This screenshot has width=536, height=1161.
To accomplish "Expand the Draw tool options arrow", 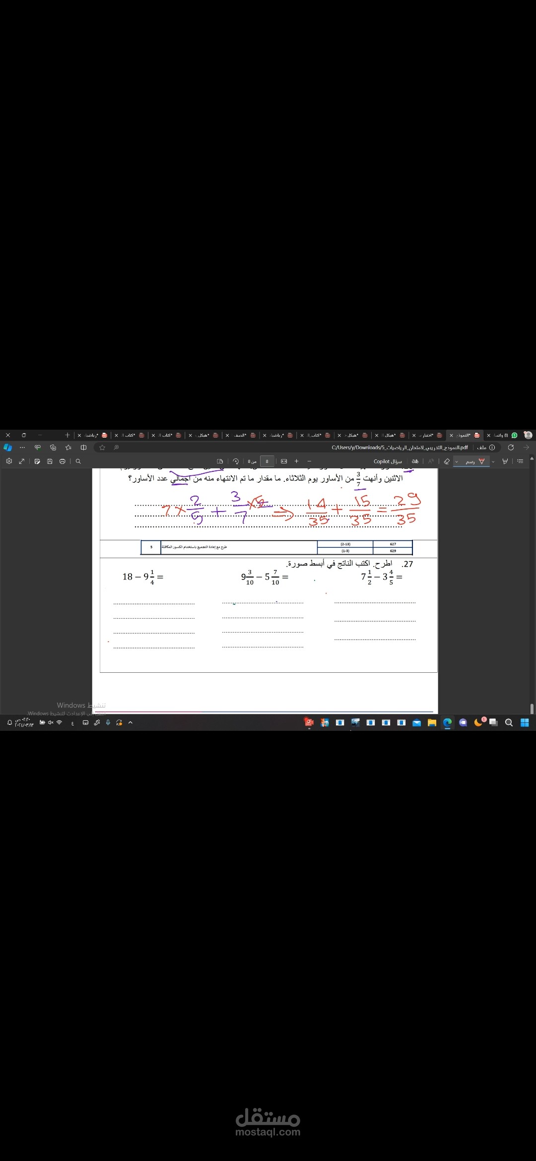I will coord(457,461).
